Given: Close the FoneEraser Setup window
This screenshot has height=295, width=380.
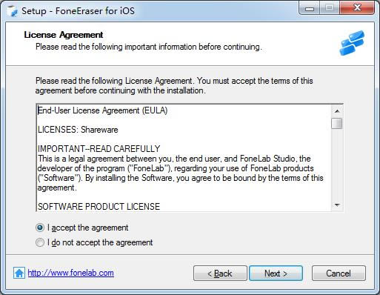Looking at the screenshot, I should [357, 8].
